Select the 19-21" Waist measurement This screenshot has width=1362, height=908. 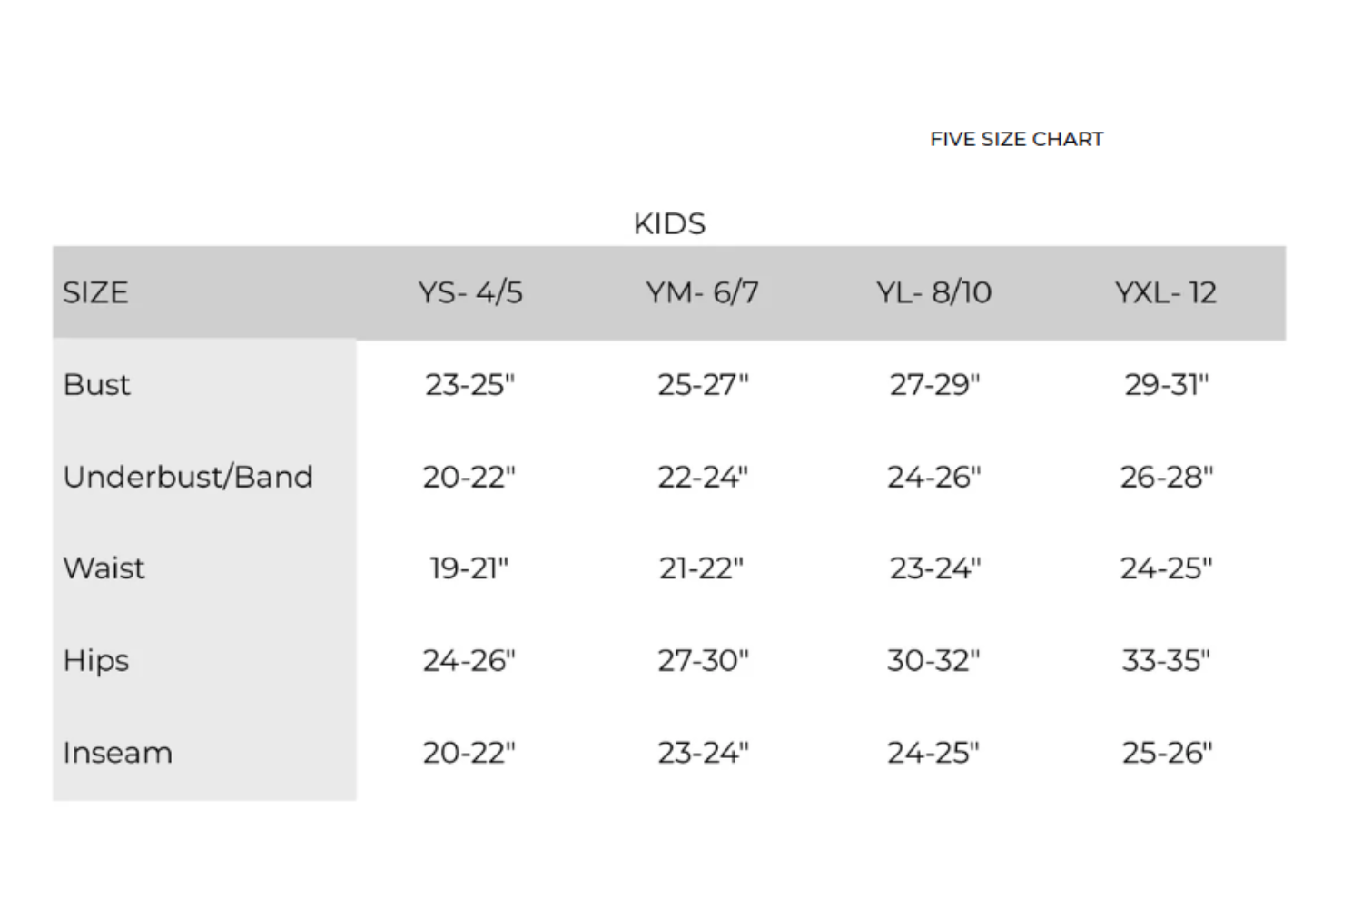469,568
